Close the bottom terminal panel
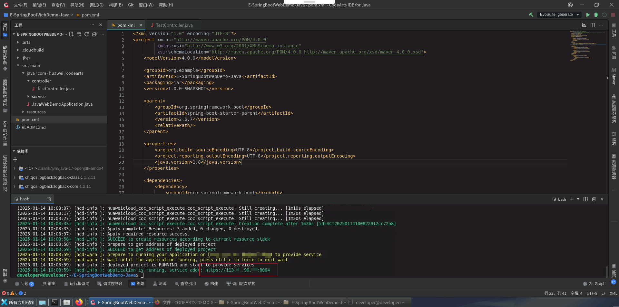The height and width of the screenshot is (307, 619). point(602,199)
